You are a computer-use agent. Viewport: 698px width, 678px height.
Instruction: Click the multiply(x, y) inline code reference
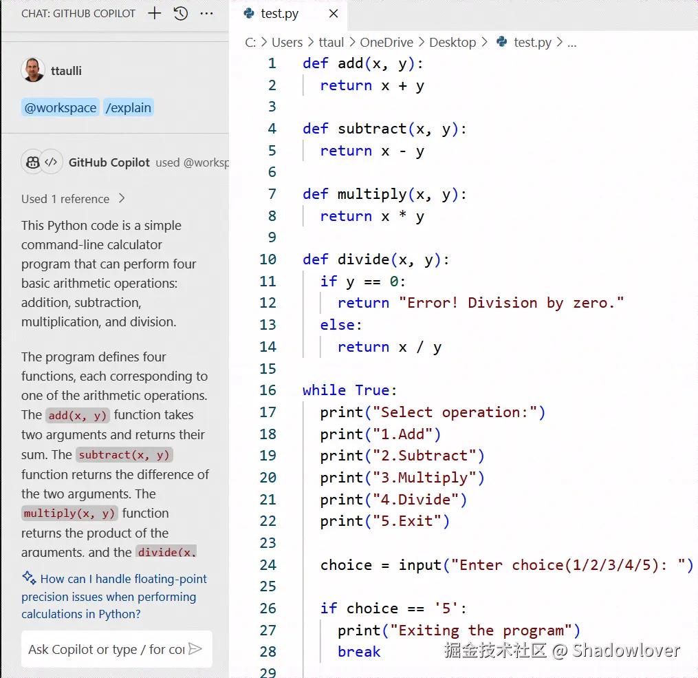[x=69, y=513]
